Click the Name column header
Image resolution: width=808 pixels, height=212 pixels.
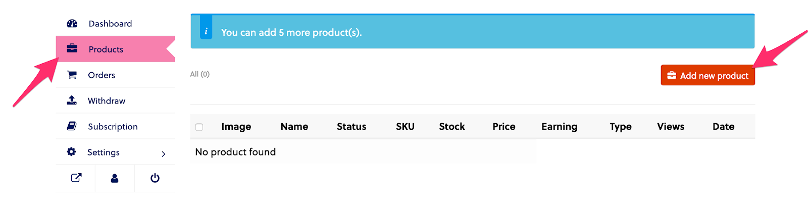(x=294, y=127)
